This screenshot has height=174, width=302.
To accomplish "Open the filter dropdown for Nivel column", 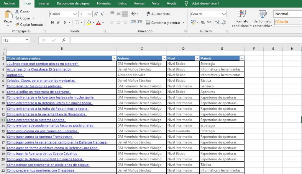I will [x=197, y=58].
